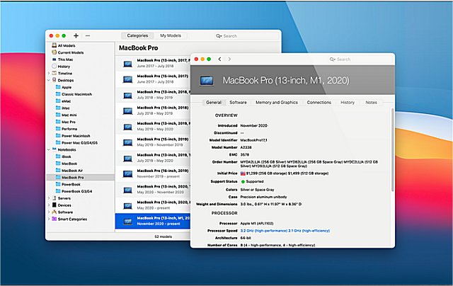Screen dimensions: 453x286
Task: Select All Models in sidebar
Action: [x=64, y=45]
